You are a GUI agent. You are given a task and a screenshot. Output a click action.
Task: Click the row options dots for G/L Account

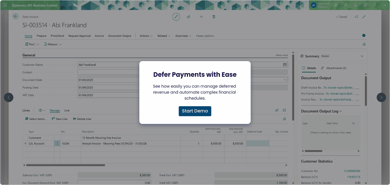pyautogui.click(x=57, y=144)
